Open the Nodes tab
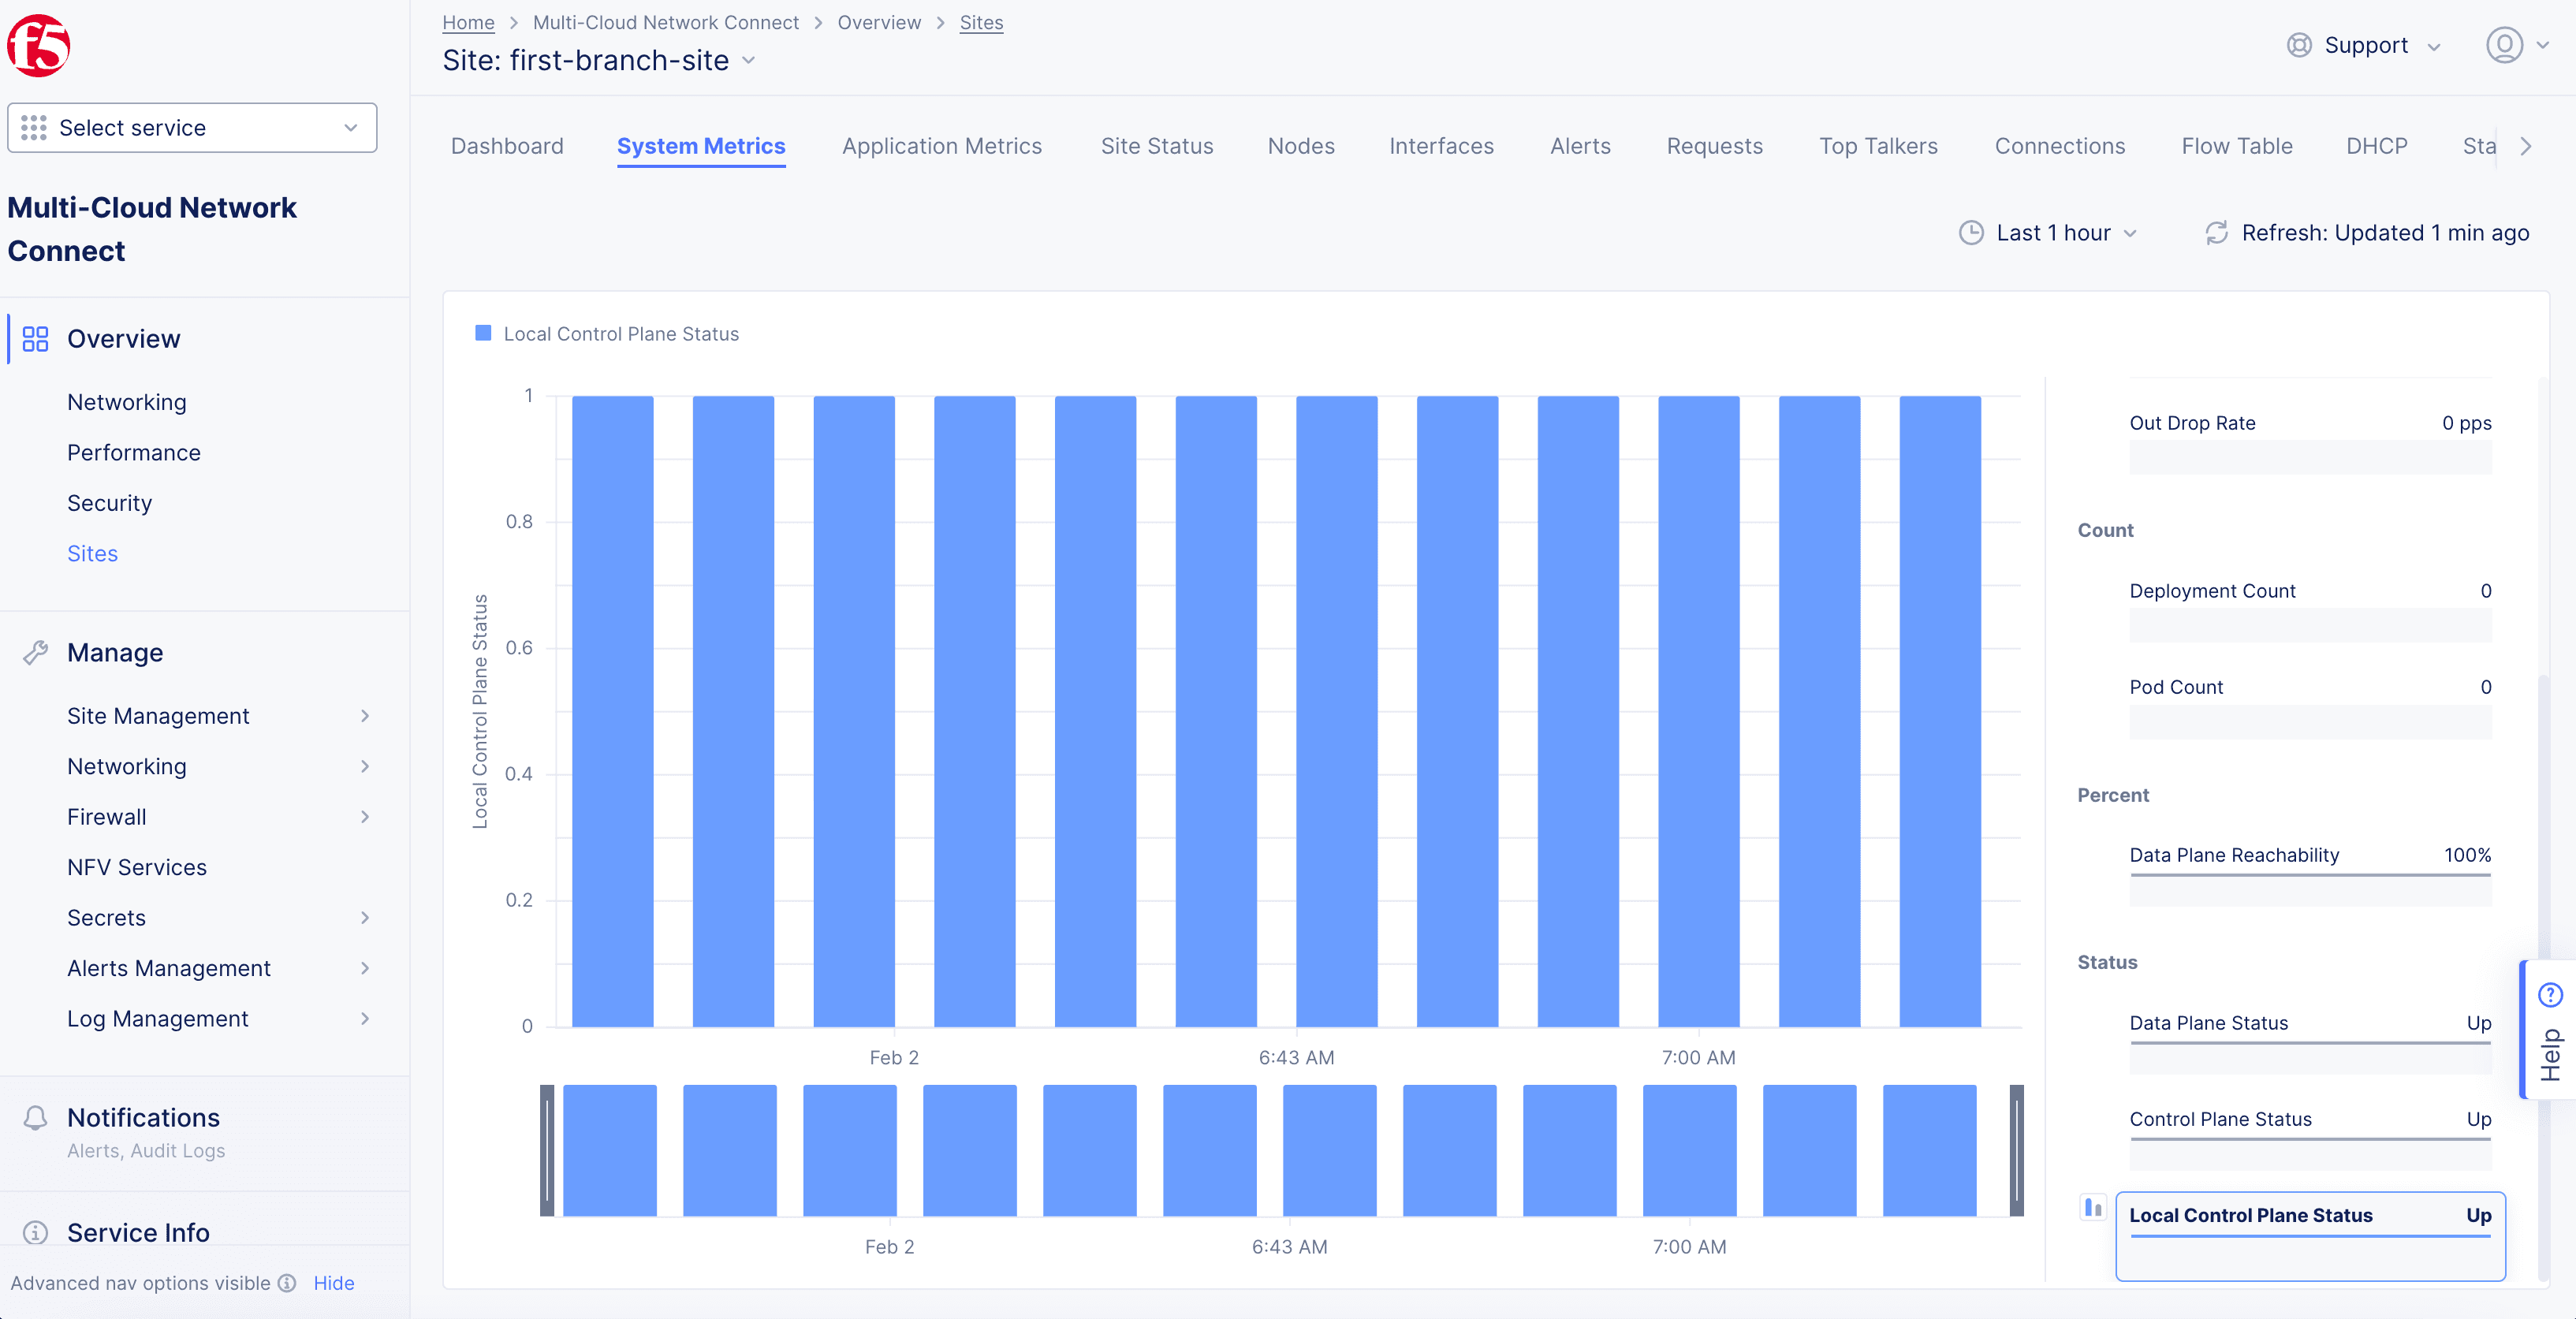2576x1319 pixels. pyautogui.click(x=1301, y=146)
